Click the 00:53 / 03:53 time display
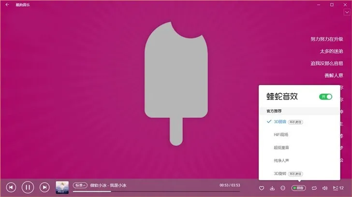The image size is (352, 197). point(230,185)
